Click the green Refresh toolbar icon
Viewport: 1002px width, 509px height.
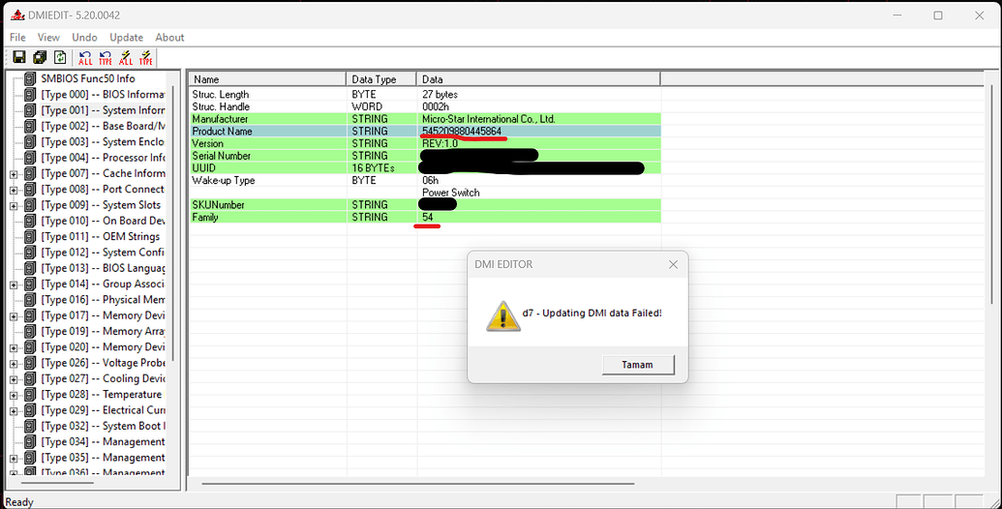tap(60, 58)
